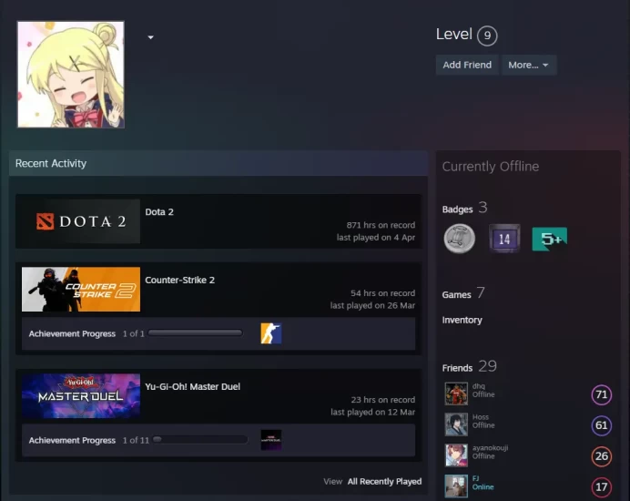The height and width of the screenshot is (501, 630).
Task: Click friend ayanokouji's avatar
Action: pos(456,455)
